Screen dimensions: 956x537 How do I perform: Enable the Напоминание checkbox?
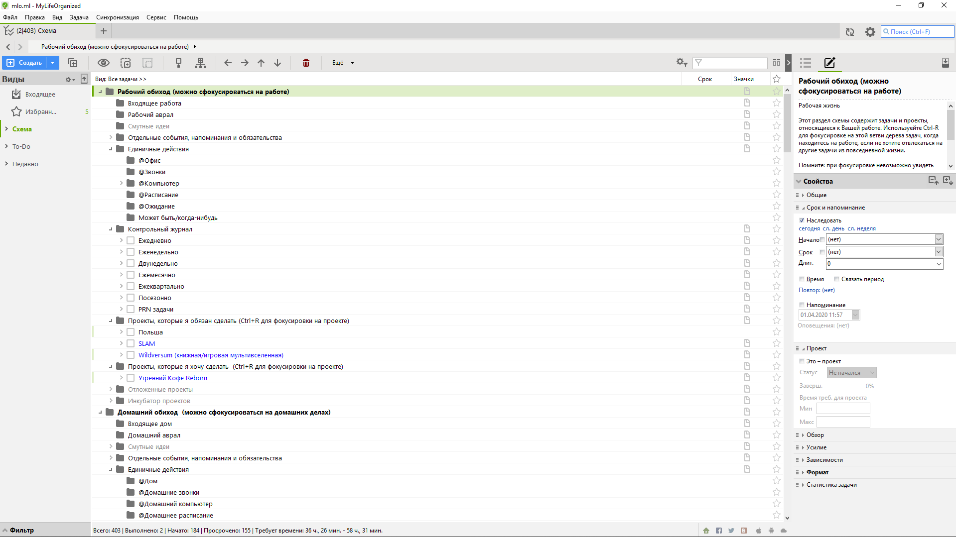pos(802,305)
